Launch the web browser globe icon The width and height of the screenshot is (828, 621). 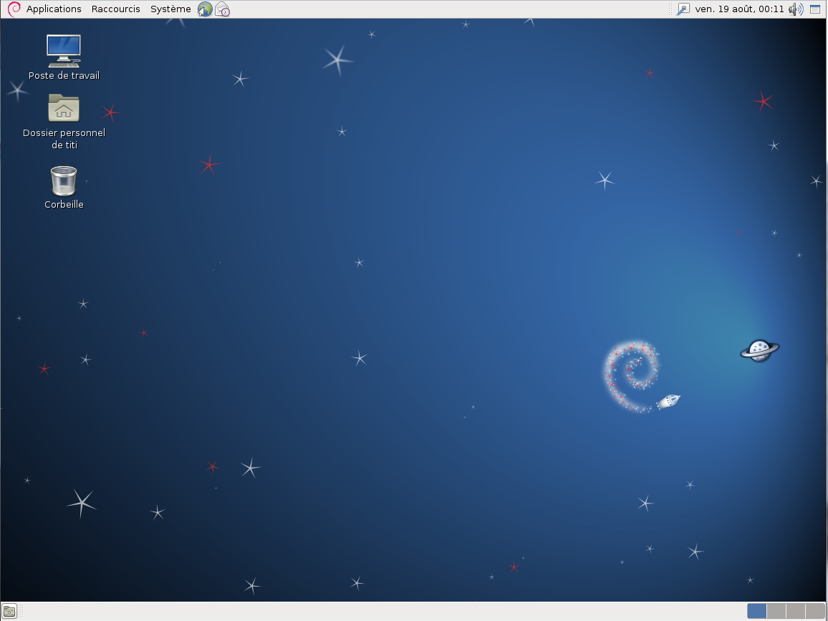[205, 9]
